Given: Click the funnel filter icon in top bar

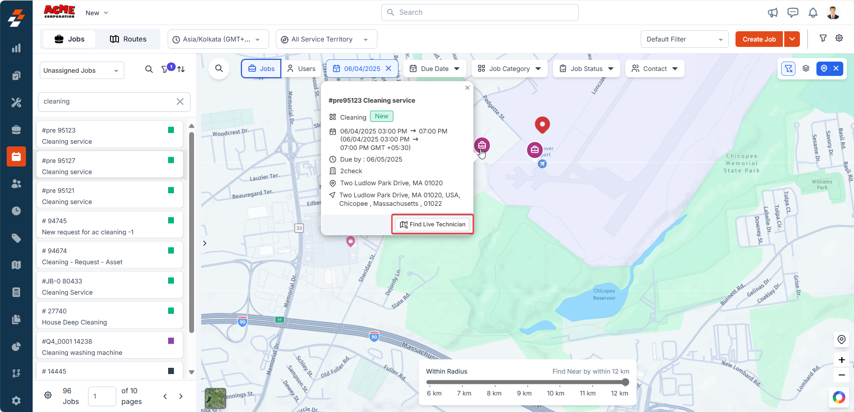Looking at the screenshot, I should click(823, 38).
